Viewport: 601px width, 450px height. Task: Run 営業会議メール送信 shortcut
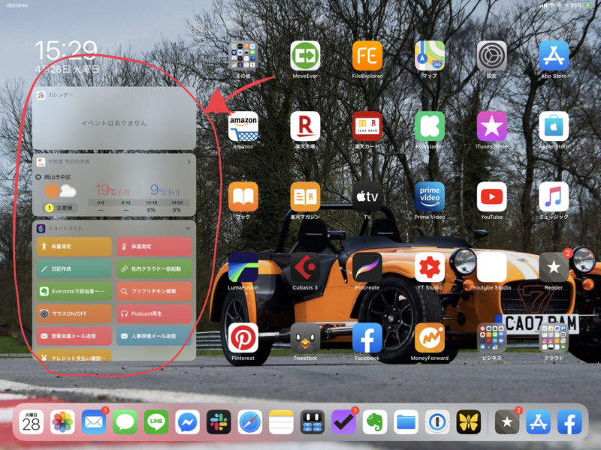pos(74,336)
